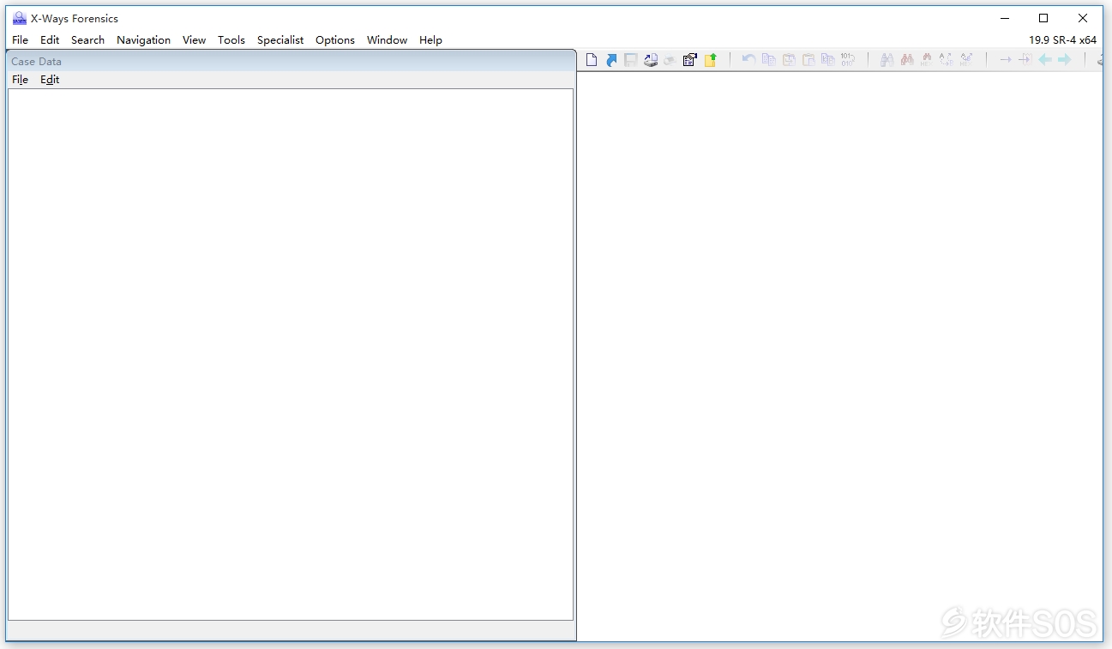Open the Case Data panel Edit menu
The width and height of the screenshot is (1112, 649).
click(x=50, y=79)
